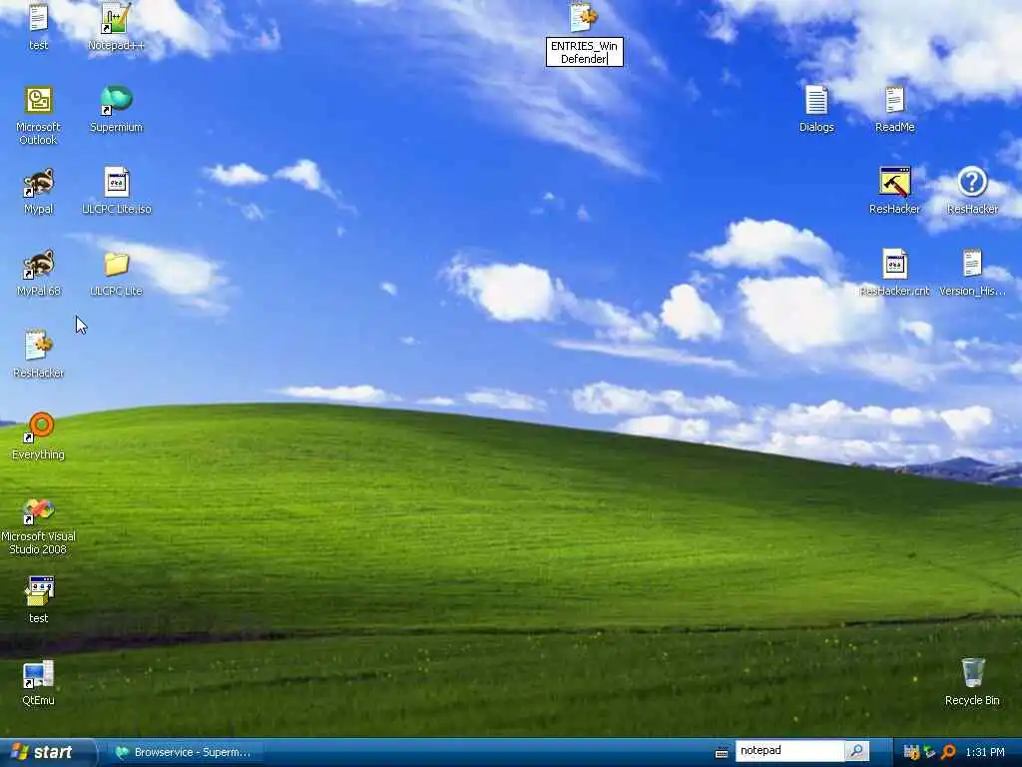Click the taskbar search field containing notepad

point(789,751)
